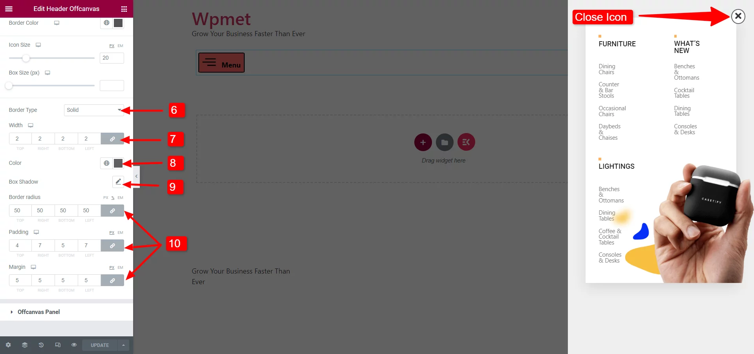This screenshot has height=354, width=754.
Task: Click responsive device icon beside Icon Size
Action: pos(38,45)
